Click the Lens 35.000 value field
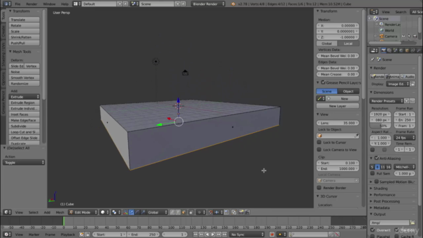This screenshot has height=238, width=423. pyautogui.click(x=338, y=123)
